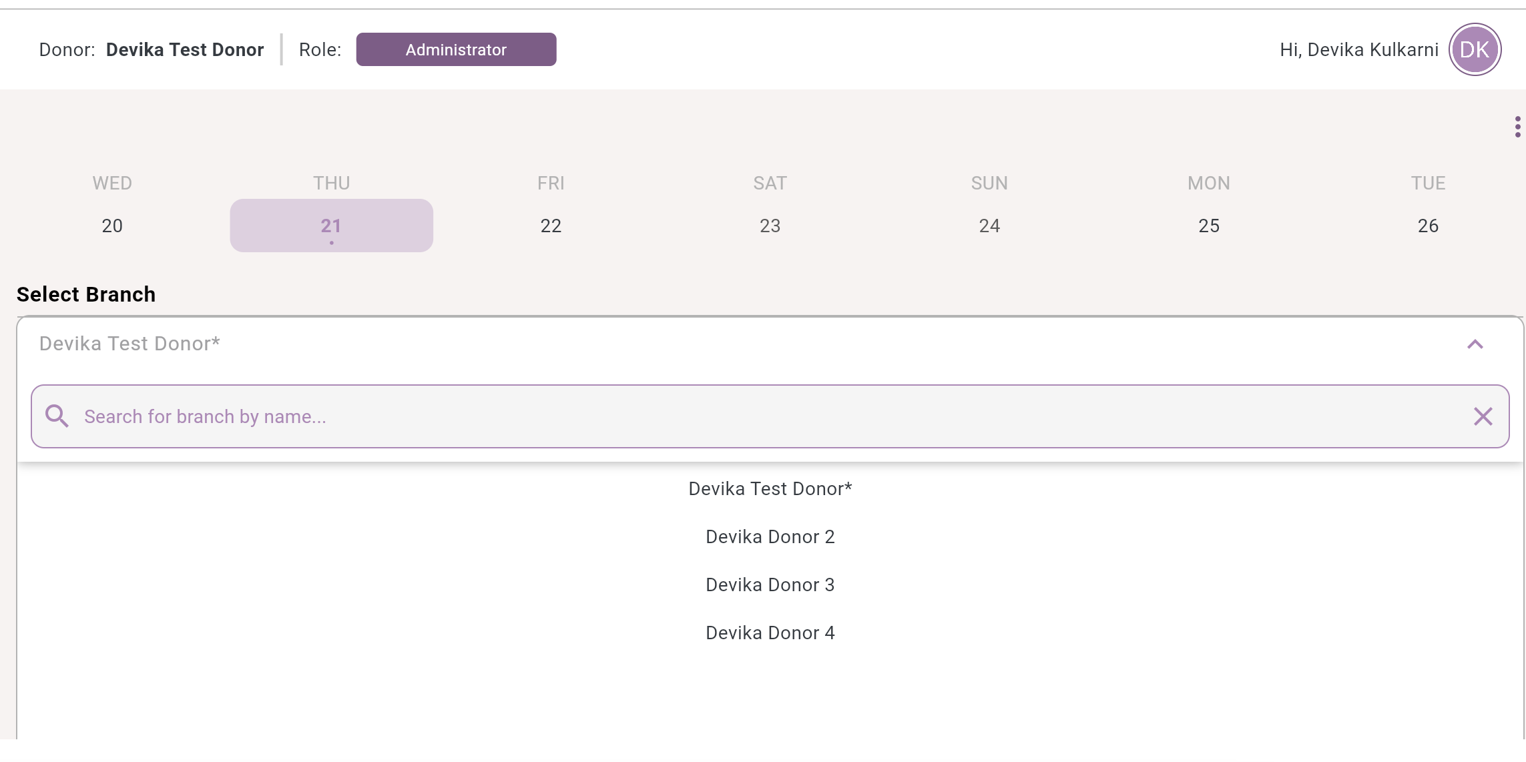Screen dimensions: 1526x762
Task: Go to Monday 25 date
Action: click(1208, 226)
